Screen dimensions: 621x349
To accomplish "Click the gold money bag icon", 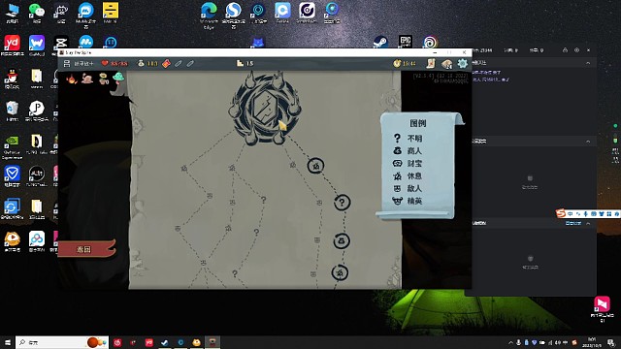I will pyautogui.click(x=141, y=63).
